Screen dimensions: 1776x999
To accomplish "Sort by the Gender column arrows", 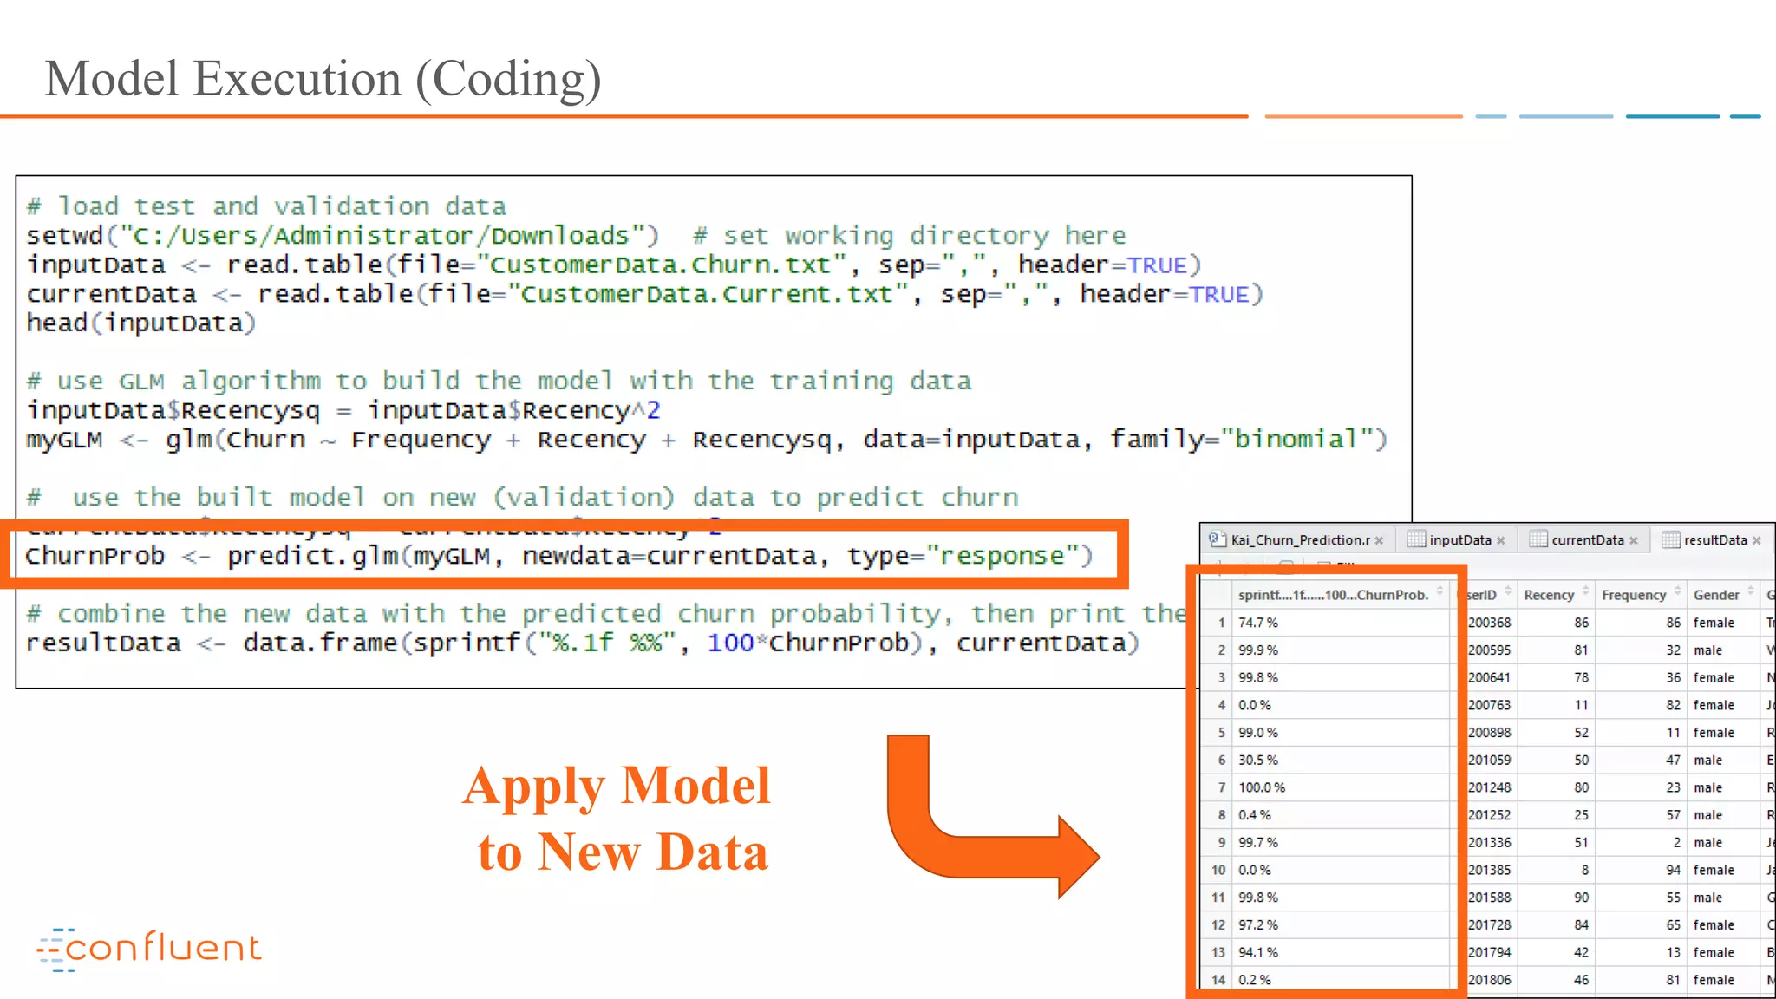I will click(1751, 591).
